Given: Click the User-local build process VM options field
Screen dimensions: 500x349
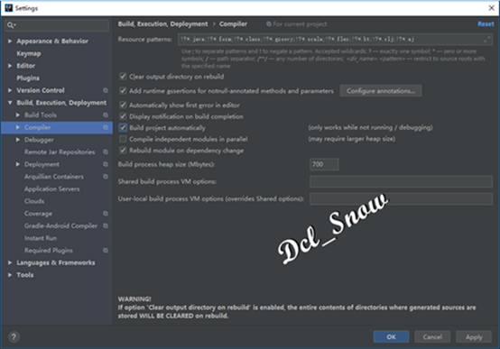Looking at the screenshot, I should tap(401, 199).
